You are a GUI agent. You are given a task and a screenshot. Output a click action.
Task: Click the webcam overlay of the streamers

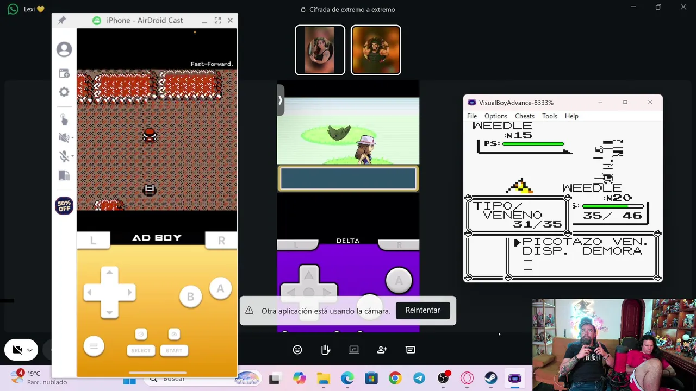(614, 345)
